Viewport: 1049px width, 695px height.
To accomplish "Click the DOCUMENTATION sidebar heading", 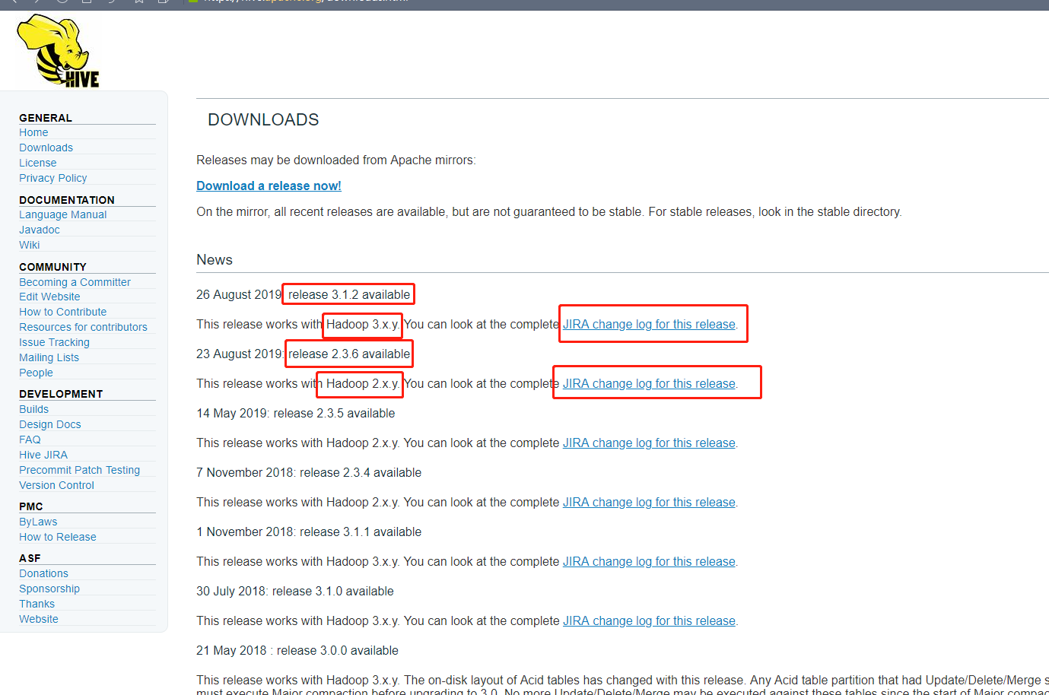I will pos(67,200).
